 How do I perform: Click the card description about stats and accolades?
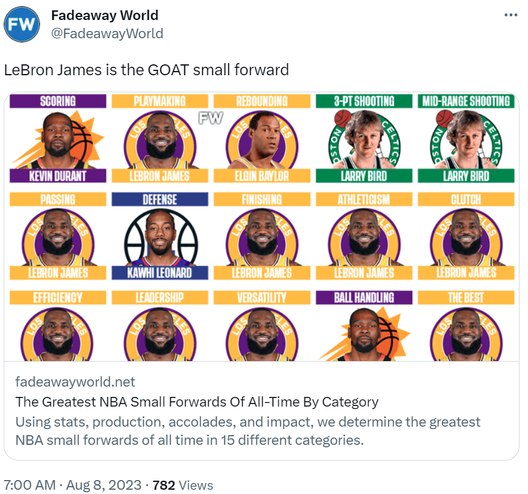point(248,430)
